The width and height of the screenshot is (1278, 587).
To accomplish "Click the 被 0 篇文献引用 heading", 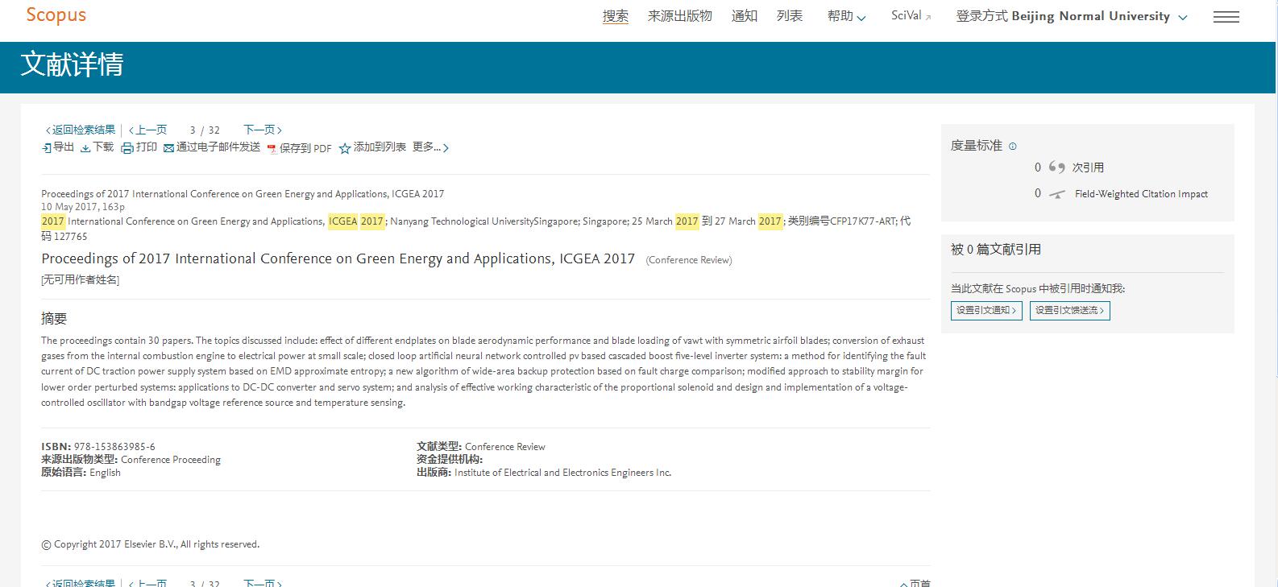I will pos(996,250).
